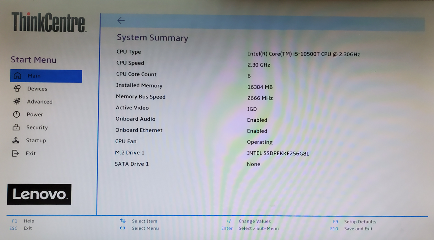This screenshot has width=434, height=240.
Task: Select the CPU Core Count label
Action: pos(136,74)
